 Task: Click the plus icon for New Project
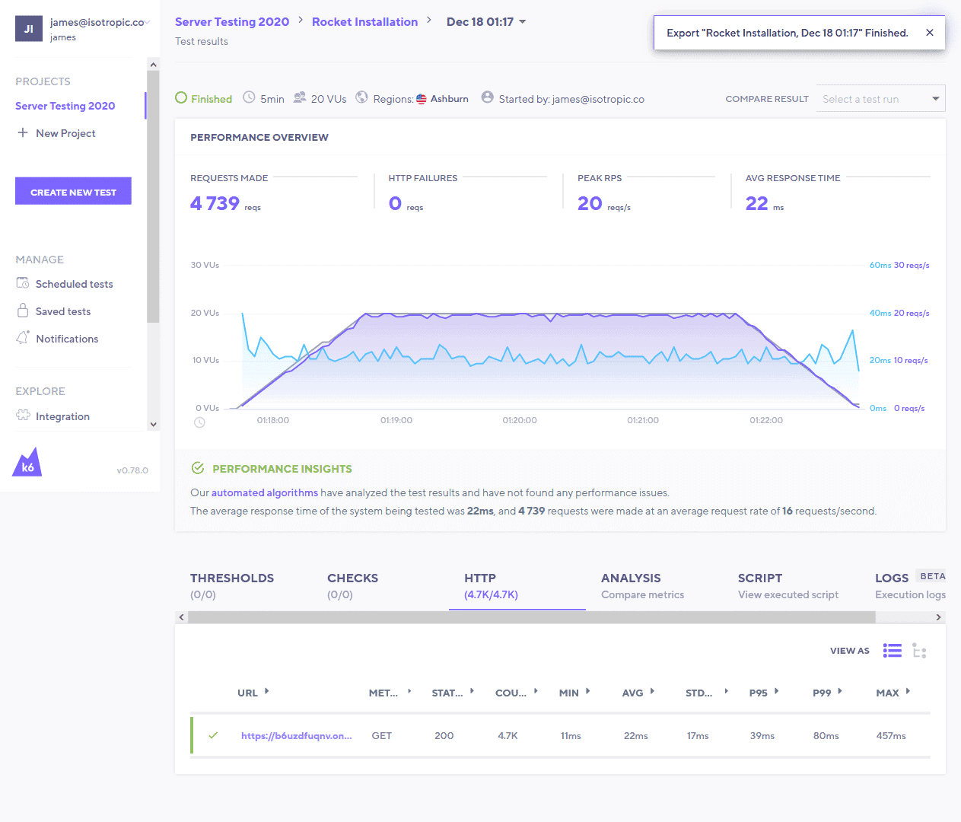click(23, 132)
